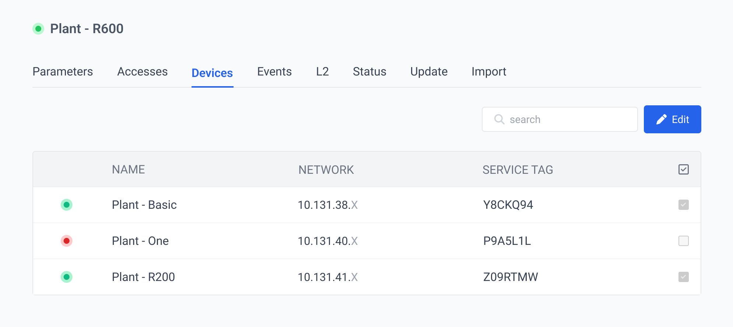Check the checkbox for Plant - One row
This screenshot has height=327, width=733.
(x=683, y=241)
